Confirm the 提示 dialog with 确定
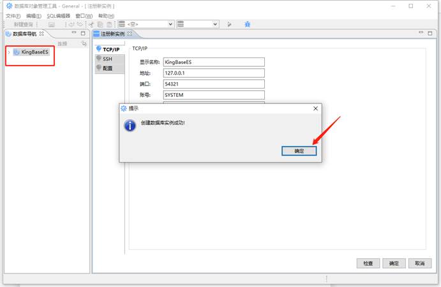This screenshot has width=441, height=287. click(299, 151)
